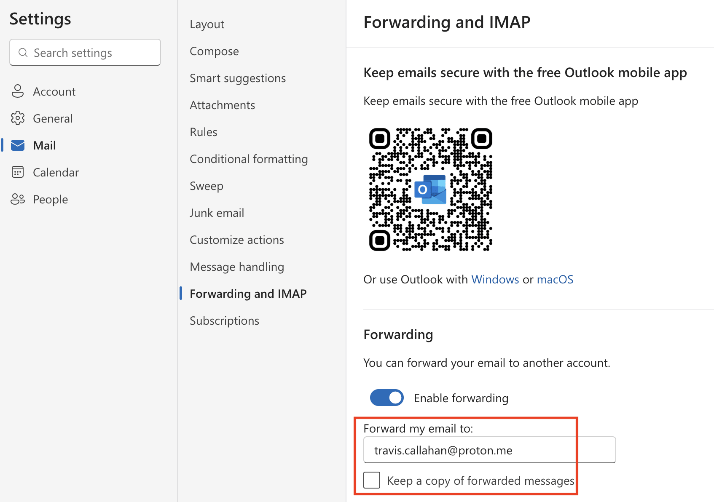Click the search magnifier icon
The image size is (714, 502).
tap(23, 53)
